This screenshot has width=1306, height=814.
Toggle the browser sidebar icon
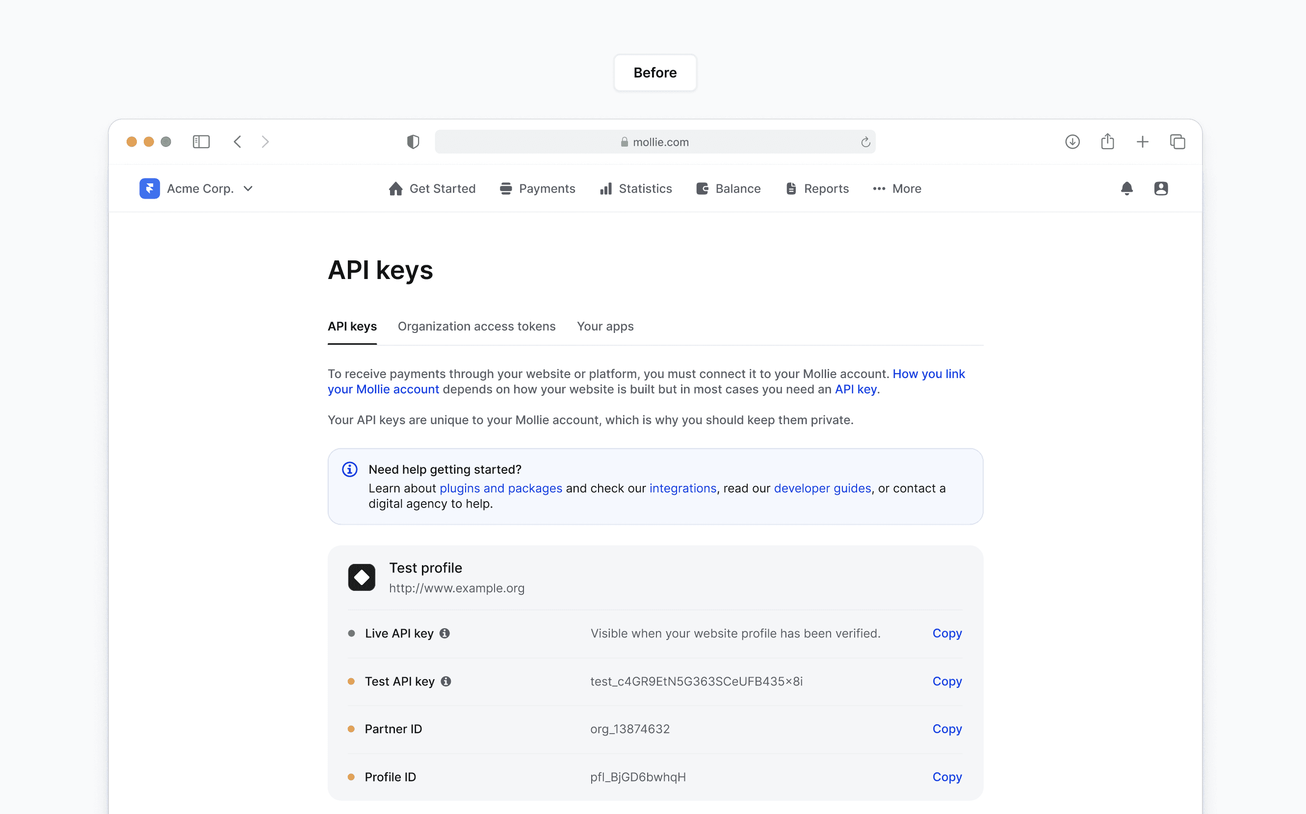point(201,142)
